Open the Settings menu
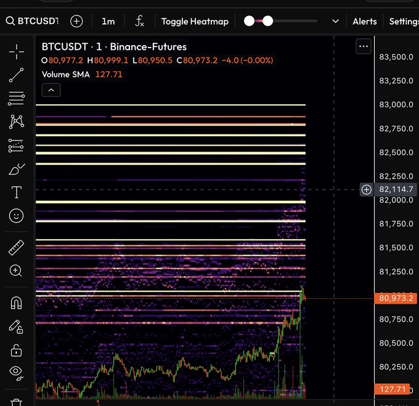This screenshot has height=406, width=419. pyautogui.click(x=404, y=22)
